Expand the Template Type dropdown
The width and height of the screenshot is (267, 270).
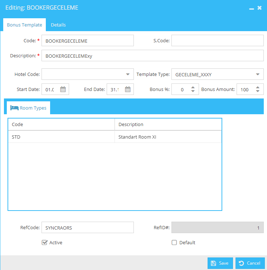[258, 74]
